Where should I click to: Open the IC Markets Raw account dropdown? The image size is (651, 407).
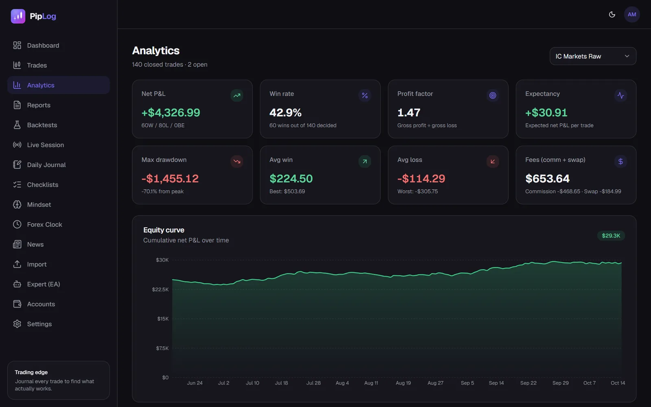tap(593, 56)
